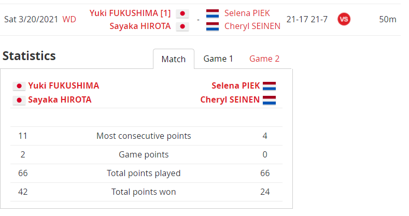Click Japan flag next to Sayaka HIROTA in Statistics
Viewport: 409px width, 216px height.
point(19,100)
